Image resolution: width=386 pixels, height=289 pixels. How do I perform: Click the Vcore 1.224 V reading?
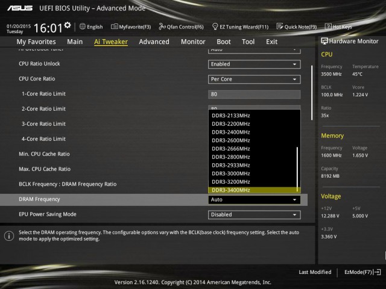point(360,95)
